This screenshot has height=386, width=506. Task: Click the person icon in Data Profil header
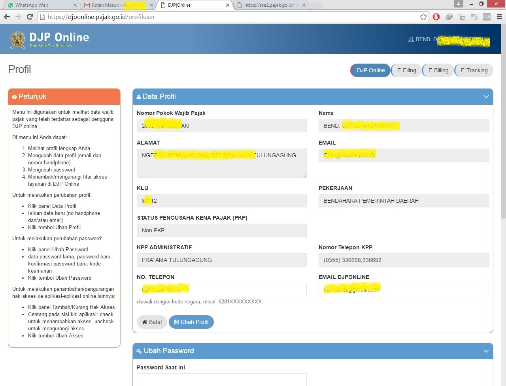139,97
